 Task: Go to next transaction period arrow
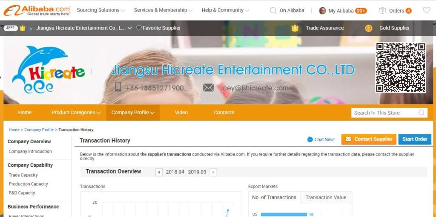click(x=213, y=172)
